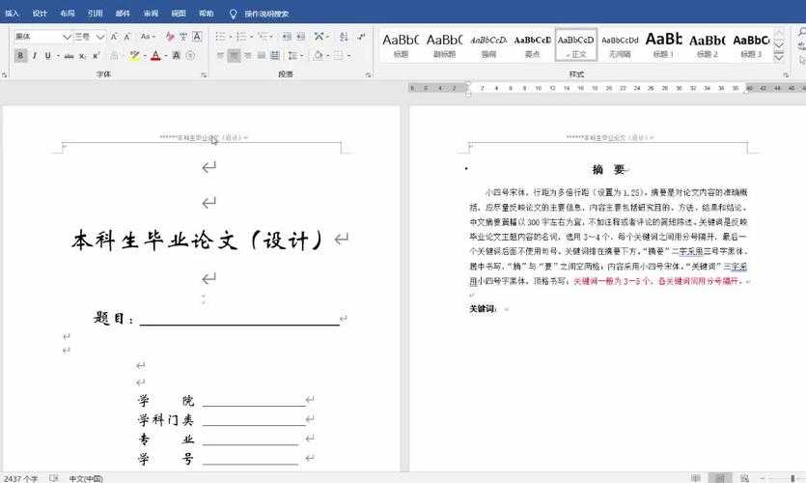Click the clear formatting eraser icon

coord(170,37)
